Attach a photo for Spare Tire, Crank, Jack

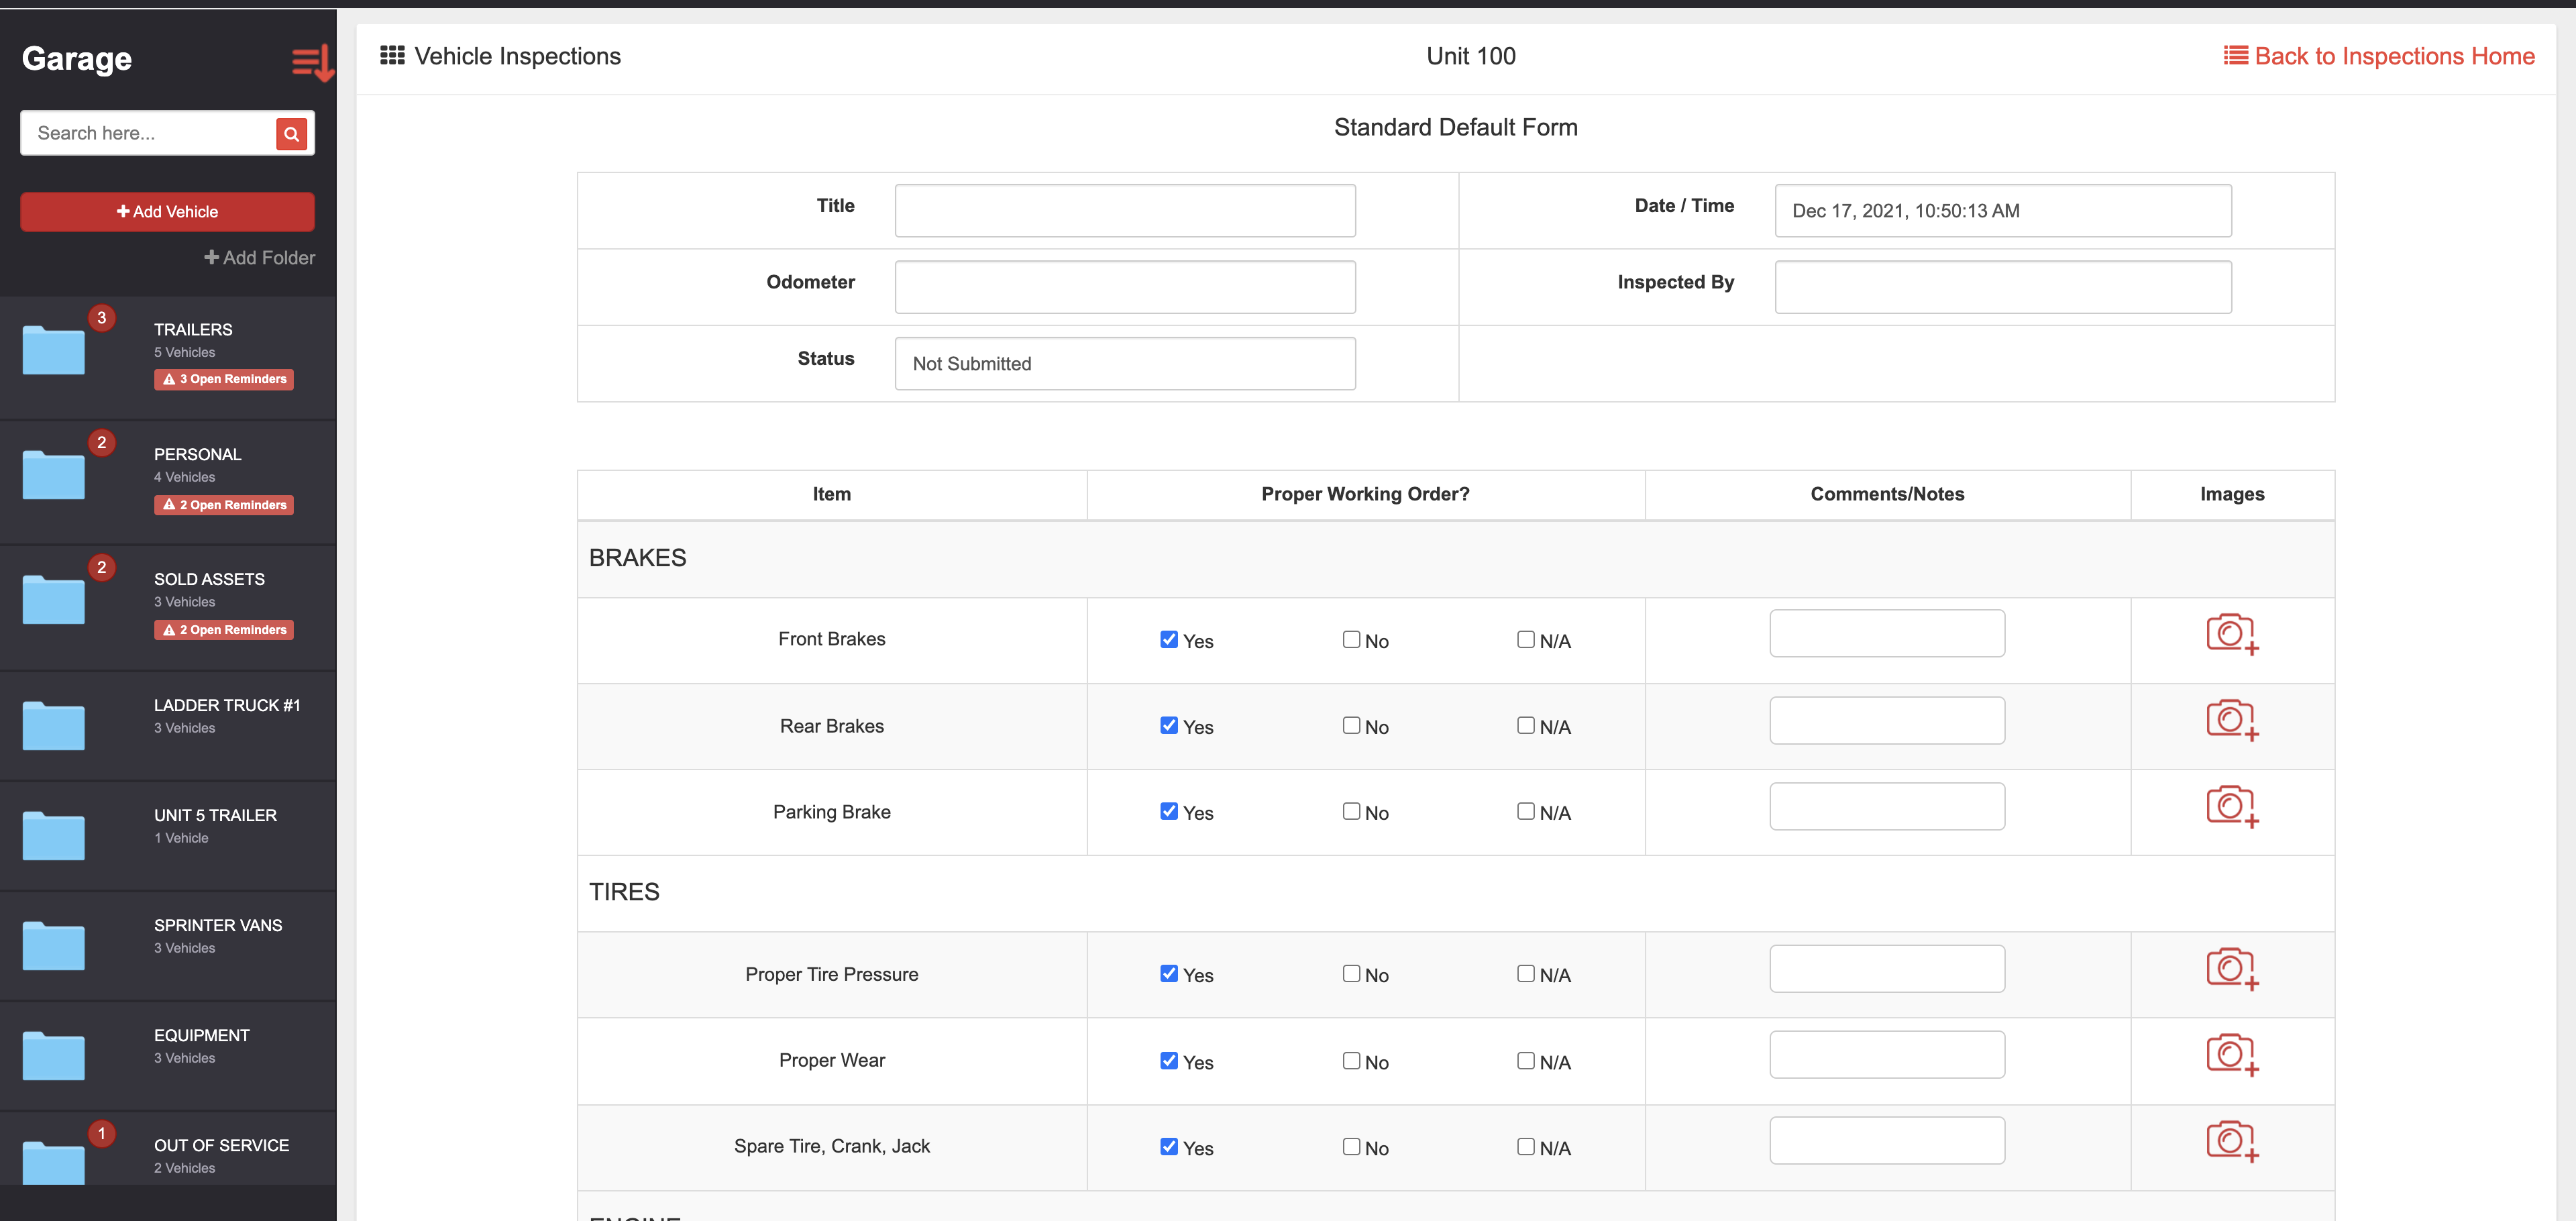coord(2231,1140)
